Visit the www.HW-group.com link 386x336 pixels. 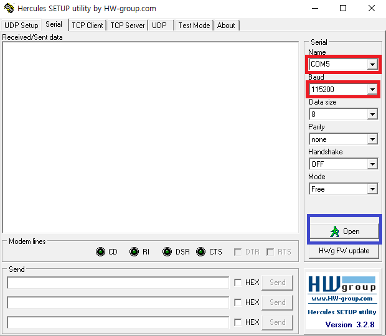pyautogui.click(x=342, y=299)
